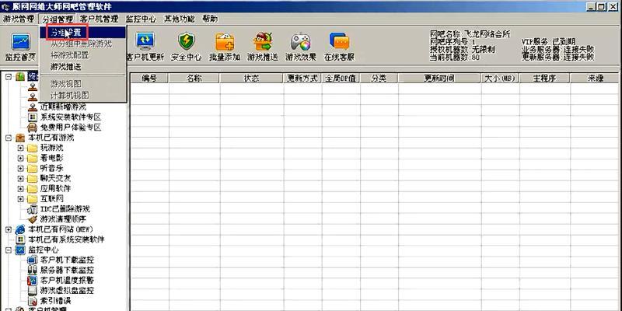This screenshot has width=622, height=311.
Task: Select 游戏推送 in the dropdown menu
Action: point(65,67)
